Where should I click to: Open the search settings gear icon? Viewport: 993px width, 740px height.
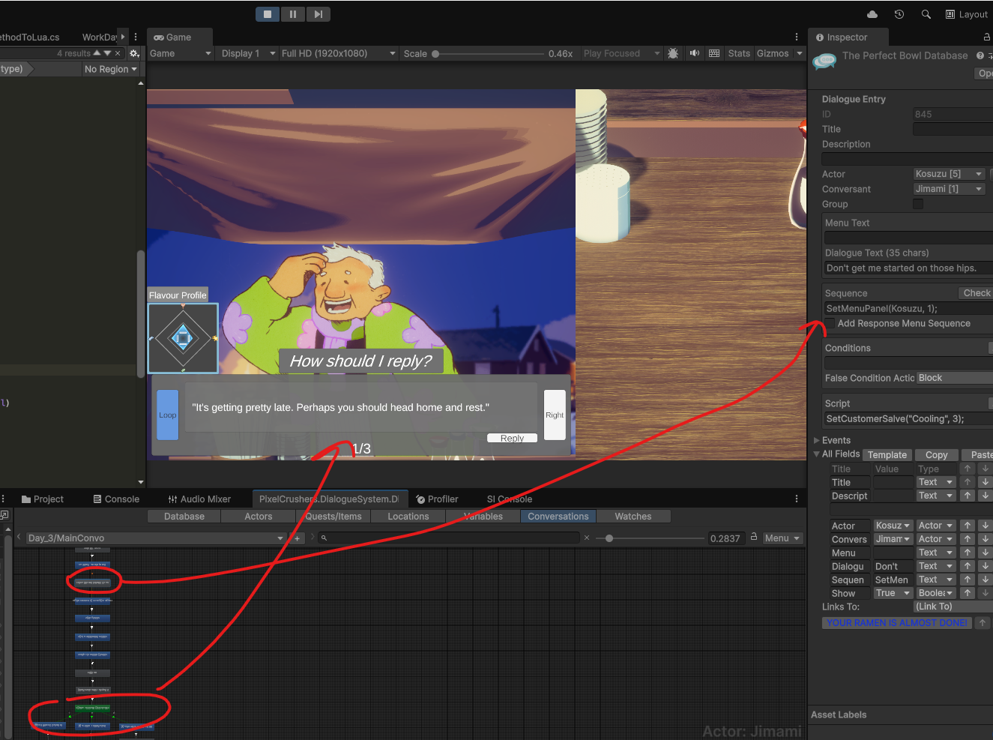tap(134, 53)
